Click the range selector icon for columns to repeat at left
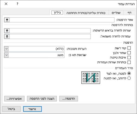The width and height of the screenshot is (137, 114). tap(7, 36)
